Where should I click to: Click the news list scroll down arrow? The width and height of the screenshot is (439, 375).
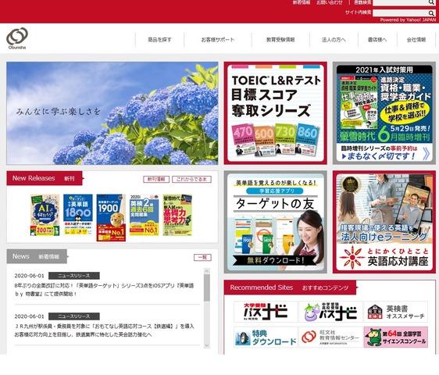click(x=207, y=345)
